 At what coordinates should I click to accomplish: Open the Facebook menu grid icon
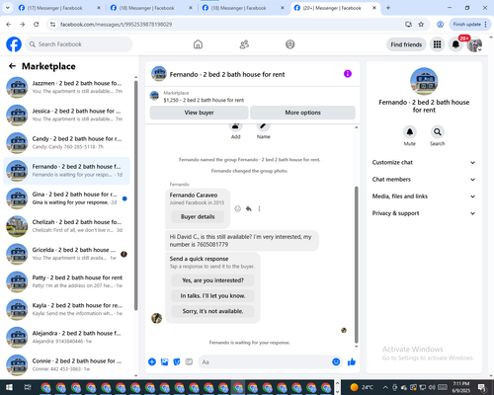pyautogui.click(x=437, y=44)
